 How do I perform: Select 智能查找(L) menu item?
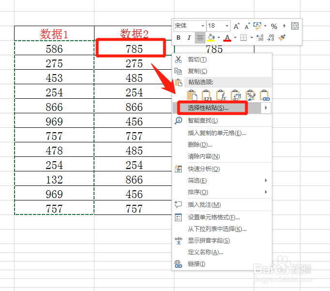coord(222,121)
